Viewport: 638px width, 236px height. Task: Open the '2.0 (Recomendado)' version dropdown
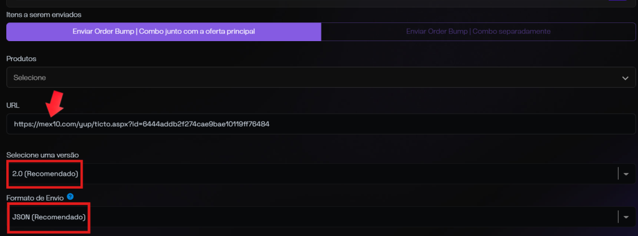click(x=321, y=174)
